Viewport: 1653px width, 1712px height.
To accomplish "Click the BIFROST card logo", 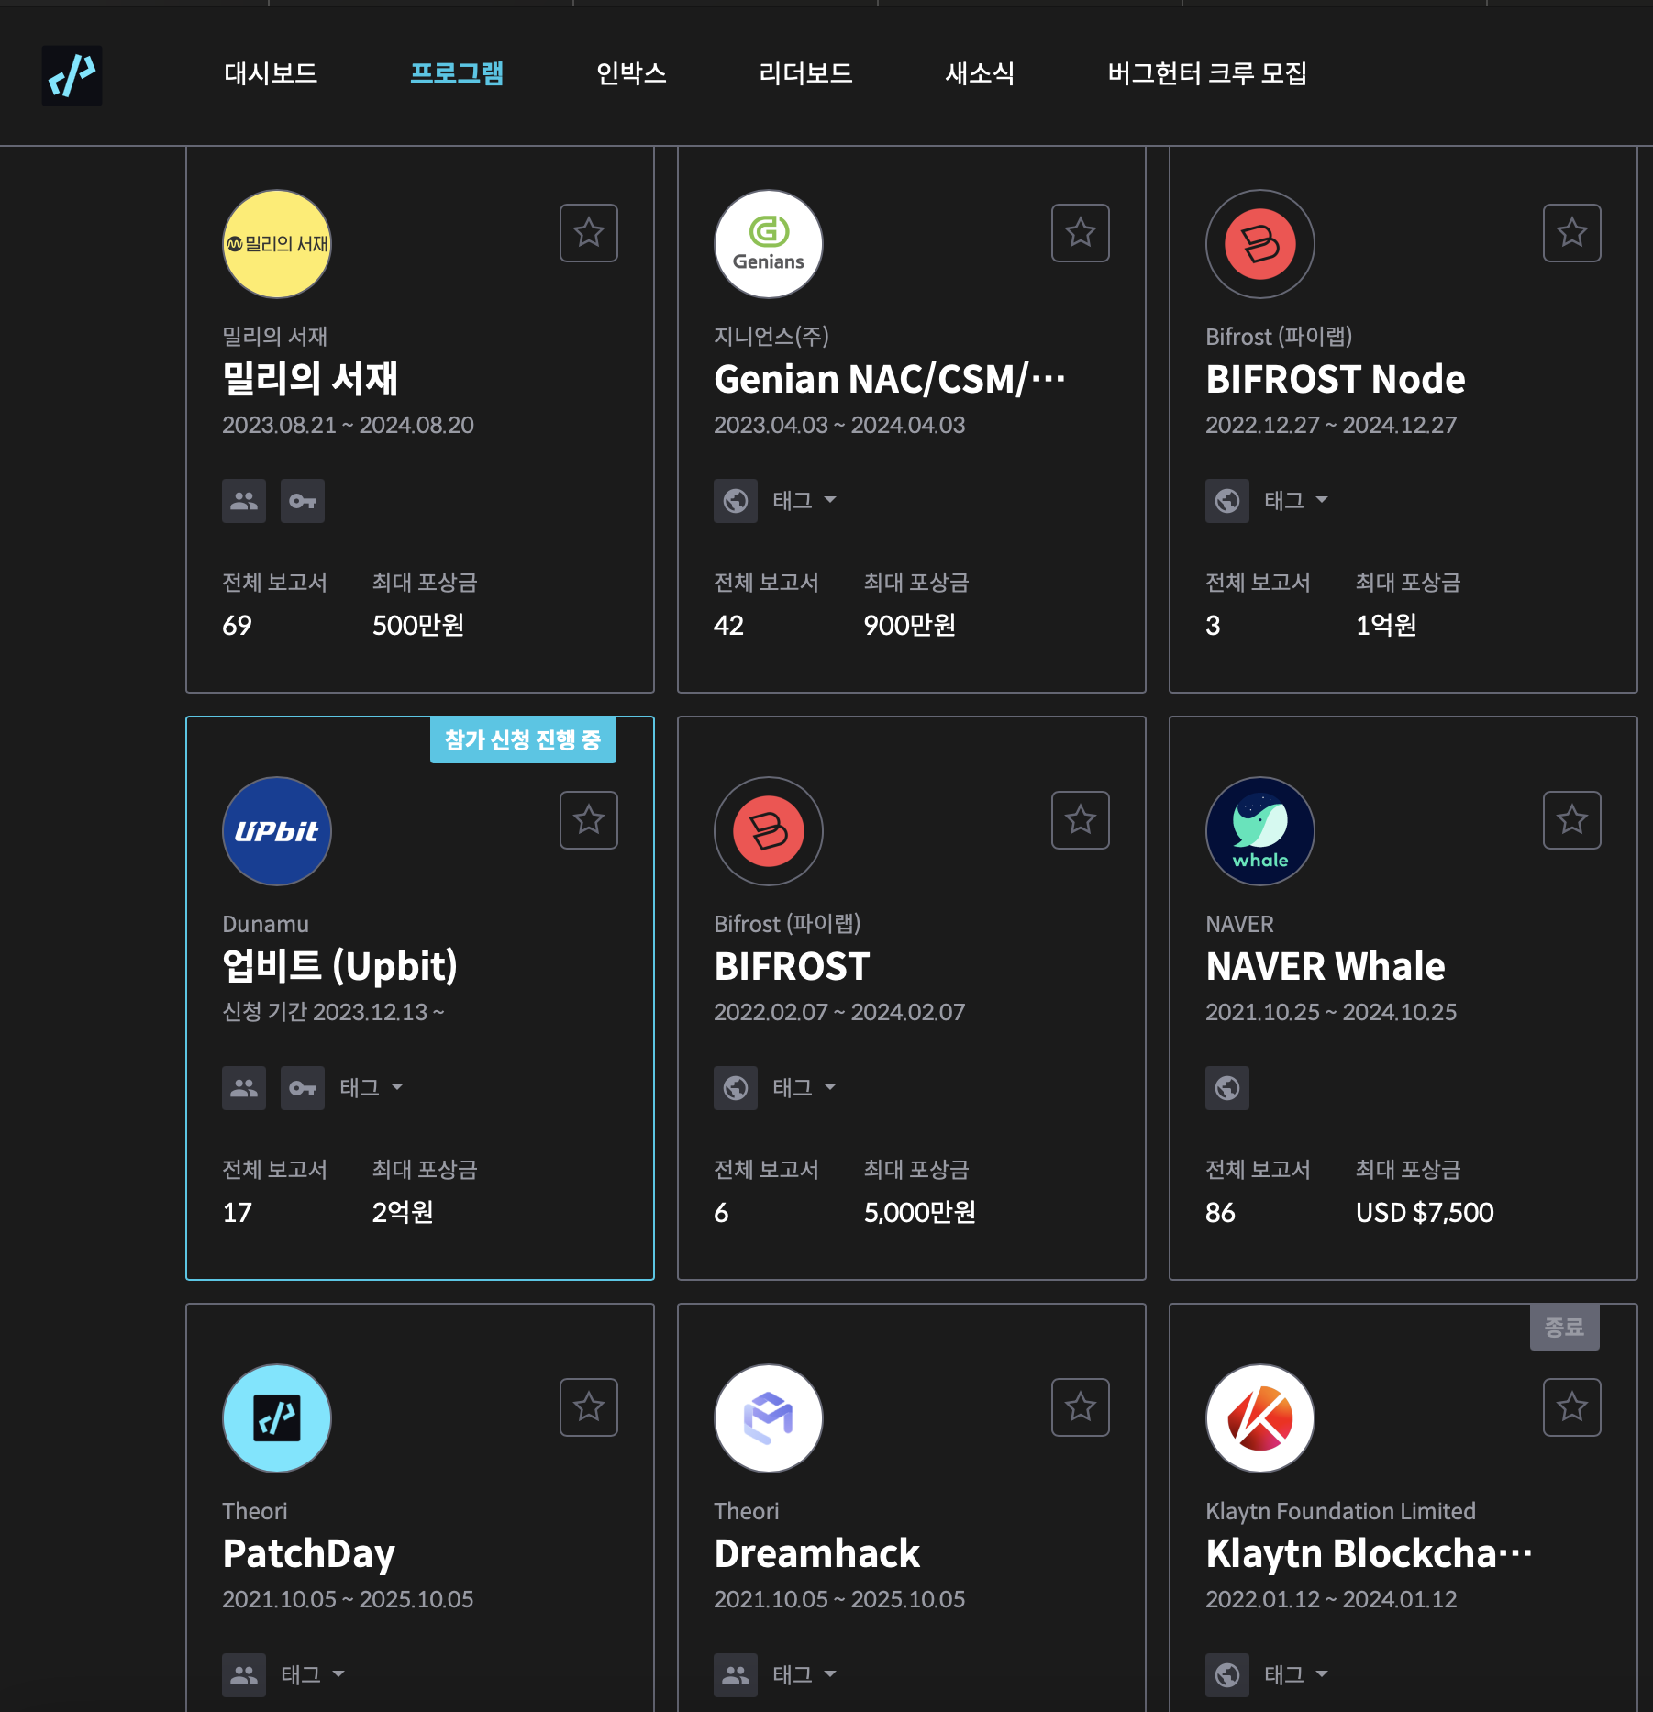I will tap(769, 831).
